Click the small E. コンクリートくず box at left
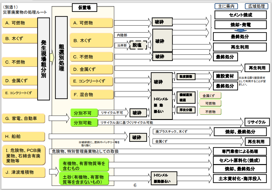272x190 pixels. (19, 94)
